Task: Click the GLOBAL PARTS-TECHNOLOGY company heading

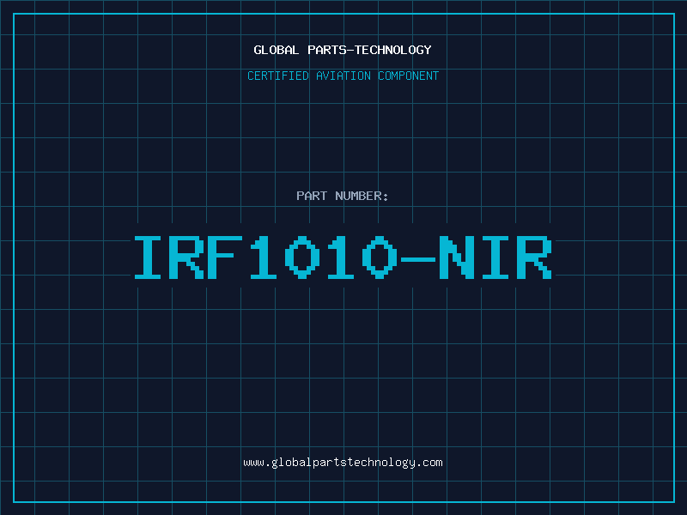Action: pos(343,50)
